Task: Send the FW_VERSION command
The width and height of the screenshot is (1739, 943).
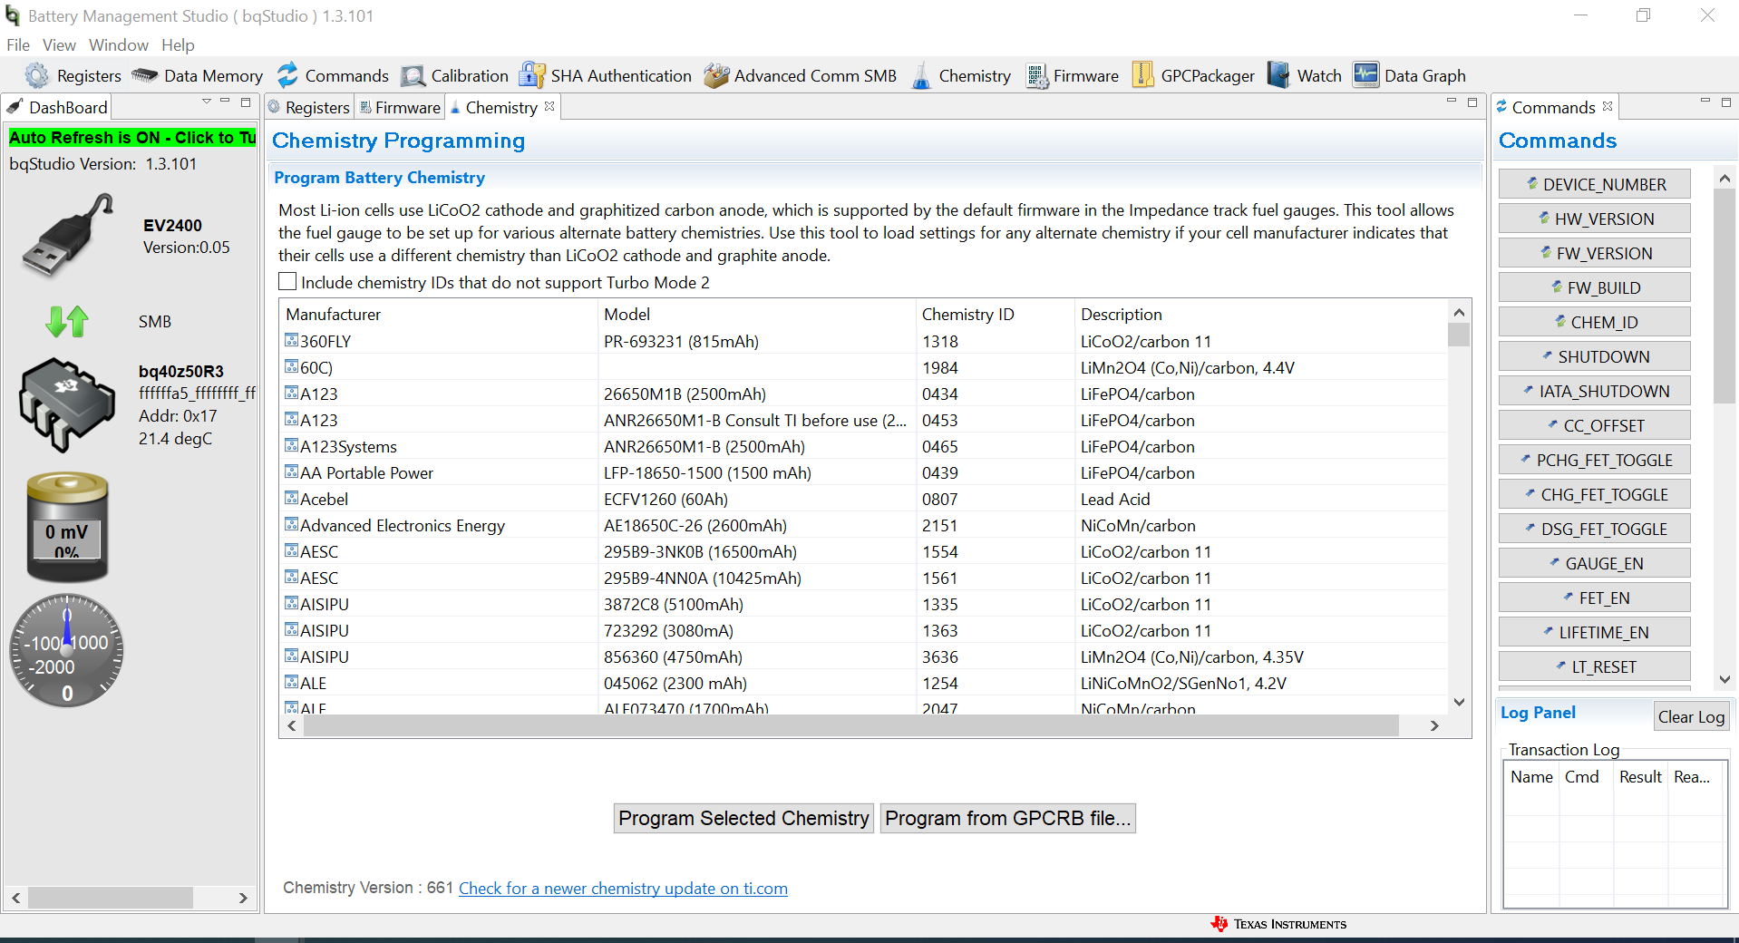Action: pyautogui.click(x=1595, y=253)
